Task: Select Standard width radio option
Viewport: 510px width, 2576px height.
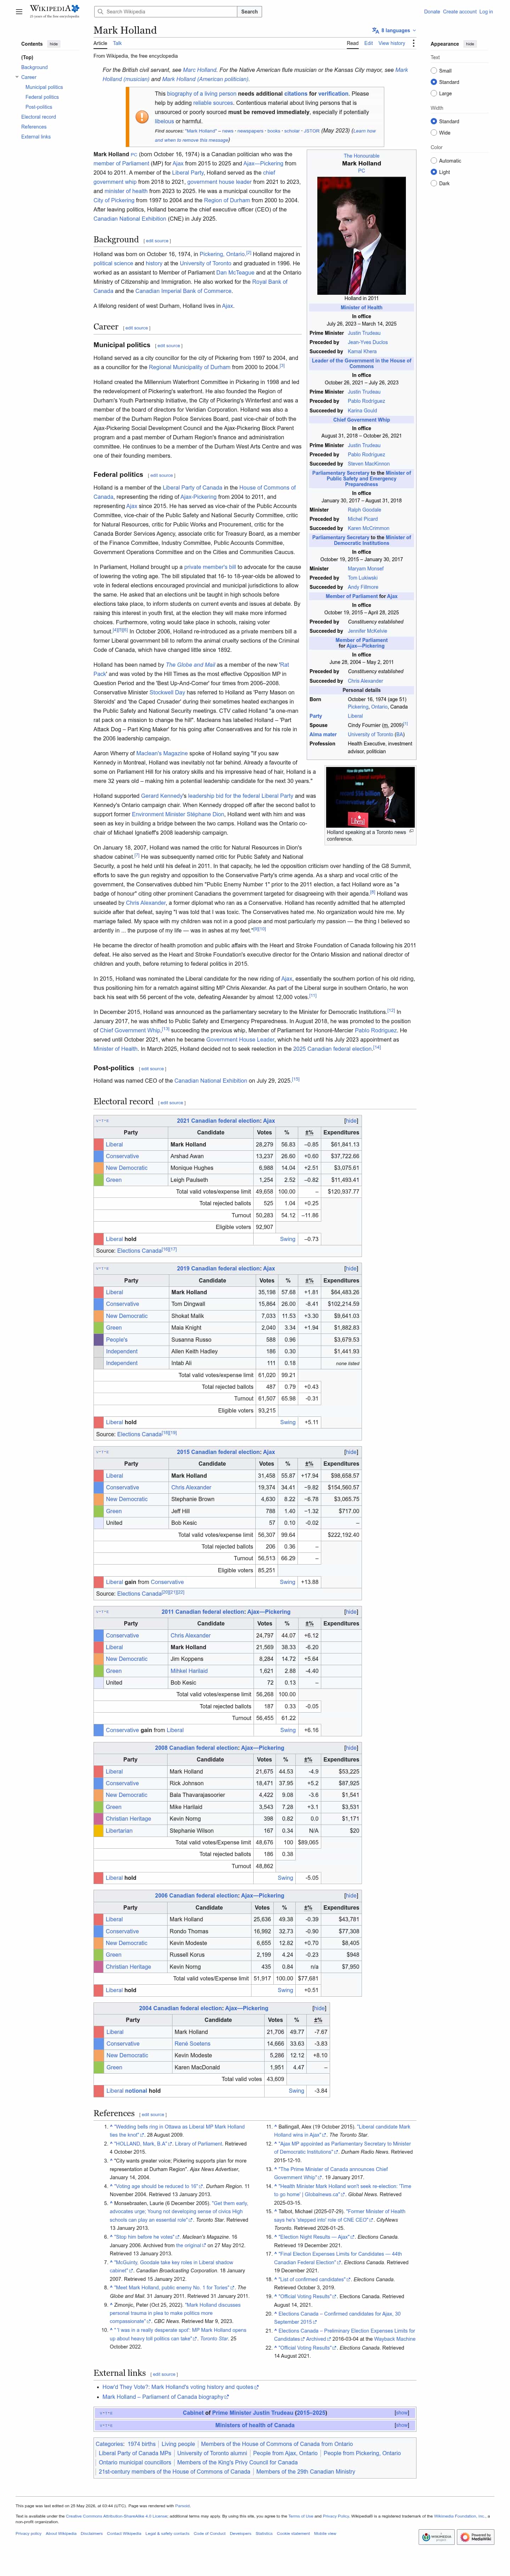Action: (433, 121)
